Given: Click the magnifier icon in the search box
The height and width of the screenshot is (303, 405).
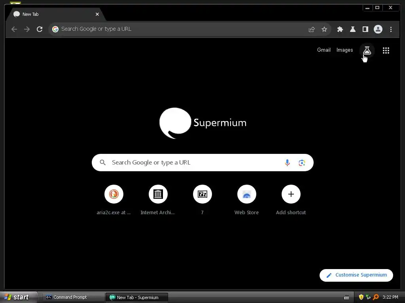Looking at the screenshot, I should coord(102,163).
